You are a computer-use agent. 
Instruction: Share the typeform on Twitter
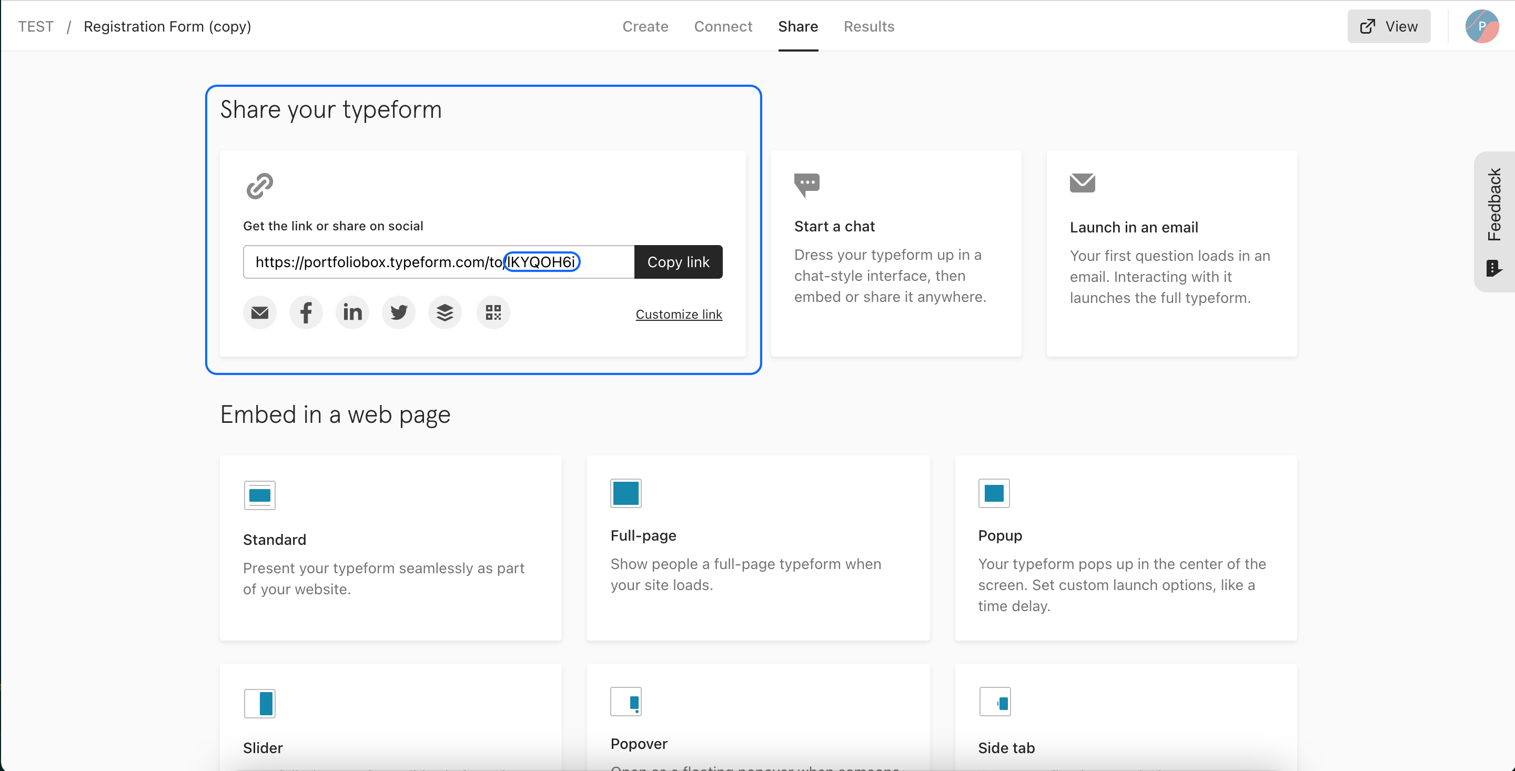[x=399, y=312]
